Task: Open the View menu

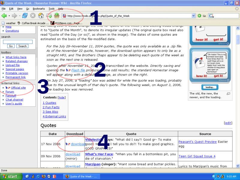Action: 19,9
